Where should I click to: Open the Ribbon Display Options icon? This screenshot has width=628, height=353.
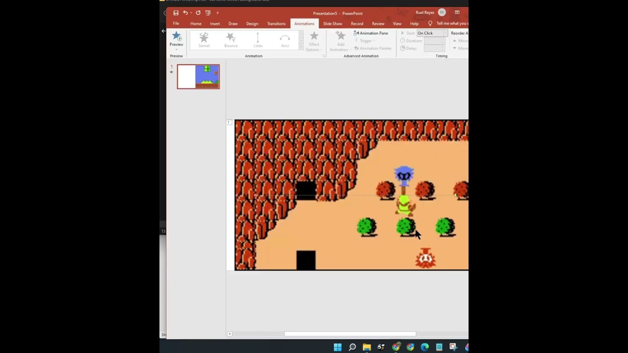pyautogui.click(x=457, y=13)
